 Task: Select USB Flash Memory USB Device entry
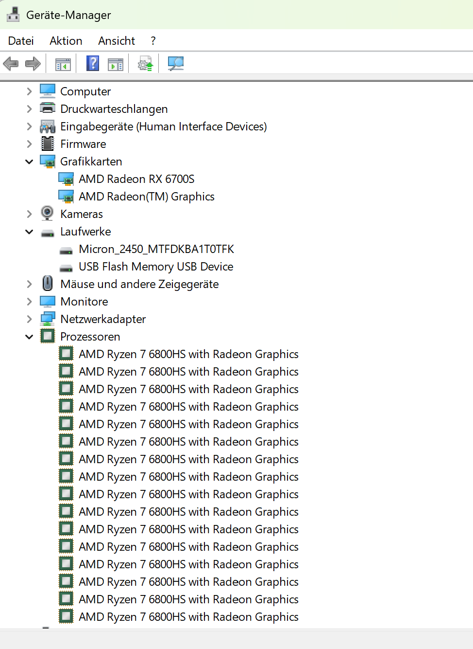(x=156, y=267)
